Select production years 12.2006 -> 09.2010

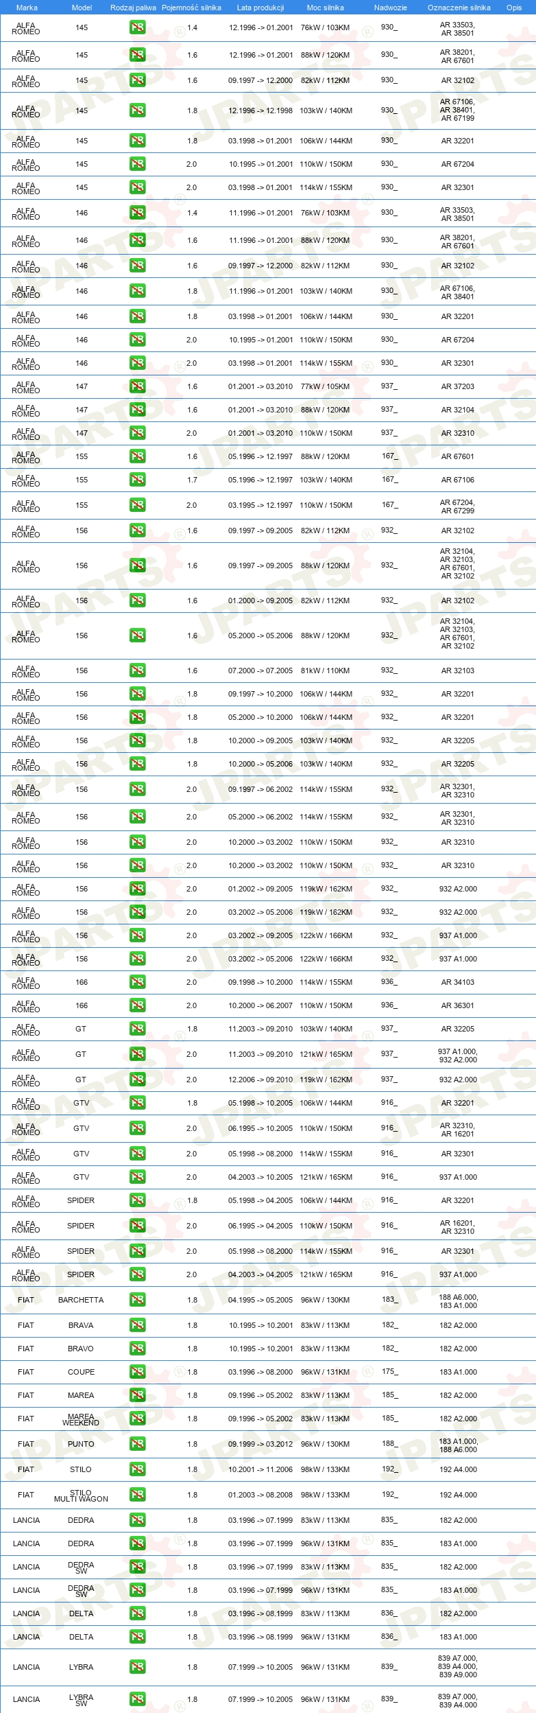(260, 1080)
